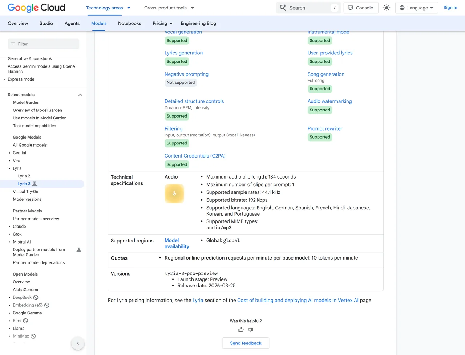Screen dimensions: 465x355
Task: Expand the Express mode item
Action: pos(4,79)
